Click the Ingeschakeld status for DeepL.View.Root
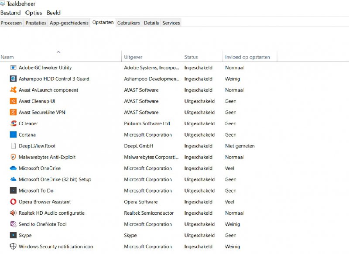349x254 pixels. point(198,146)
